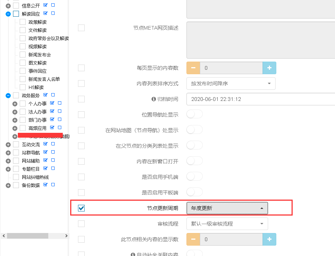
Task: Open the 内容列表排序方式 dropdown
Action: point(231,83)
